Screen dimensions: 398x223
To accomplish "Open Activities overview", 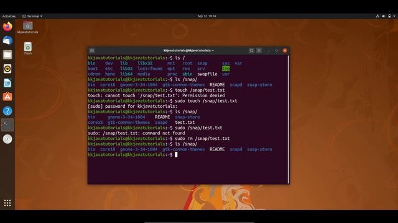I will click(x=9, y=16).
